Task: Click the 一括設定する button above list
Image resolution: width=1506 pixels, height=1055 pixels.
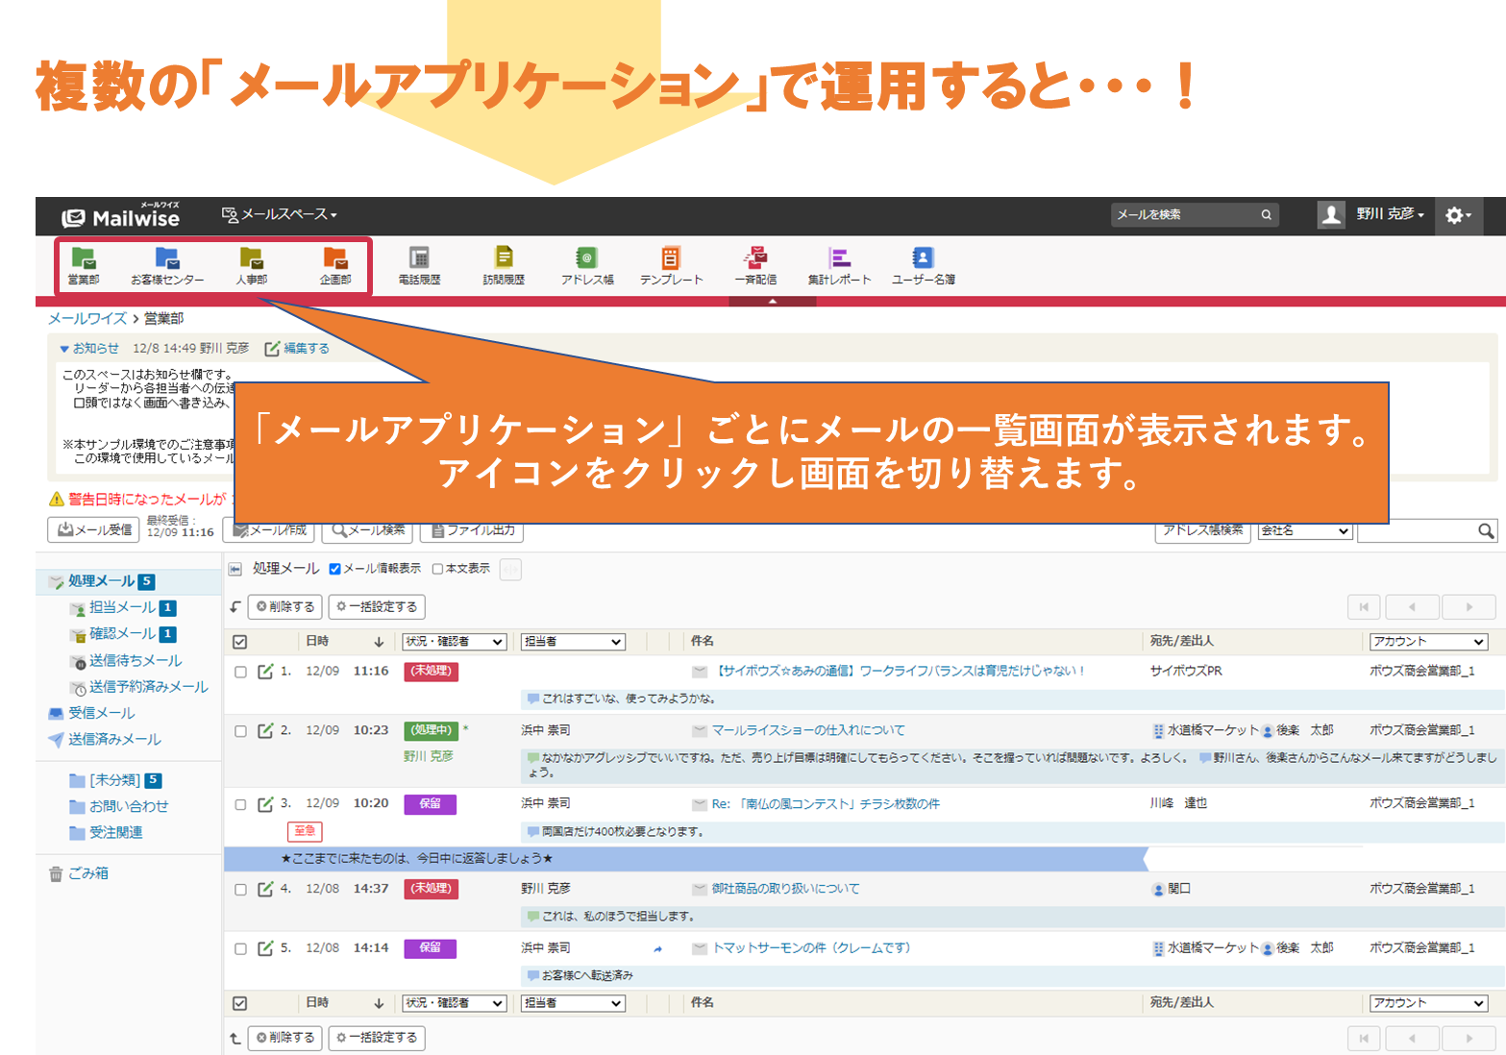Action: 377,607
